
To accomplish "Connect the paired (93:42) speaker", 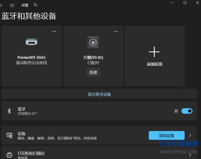I will (x=93, y=72).
